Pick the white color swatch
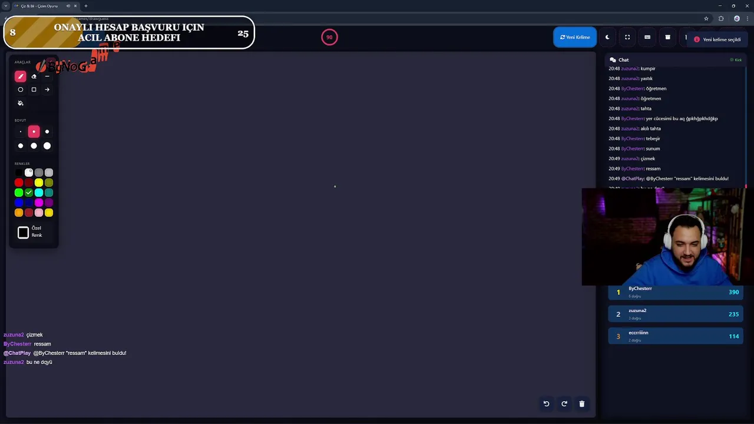 (29, 173)
